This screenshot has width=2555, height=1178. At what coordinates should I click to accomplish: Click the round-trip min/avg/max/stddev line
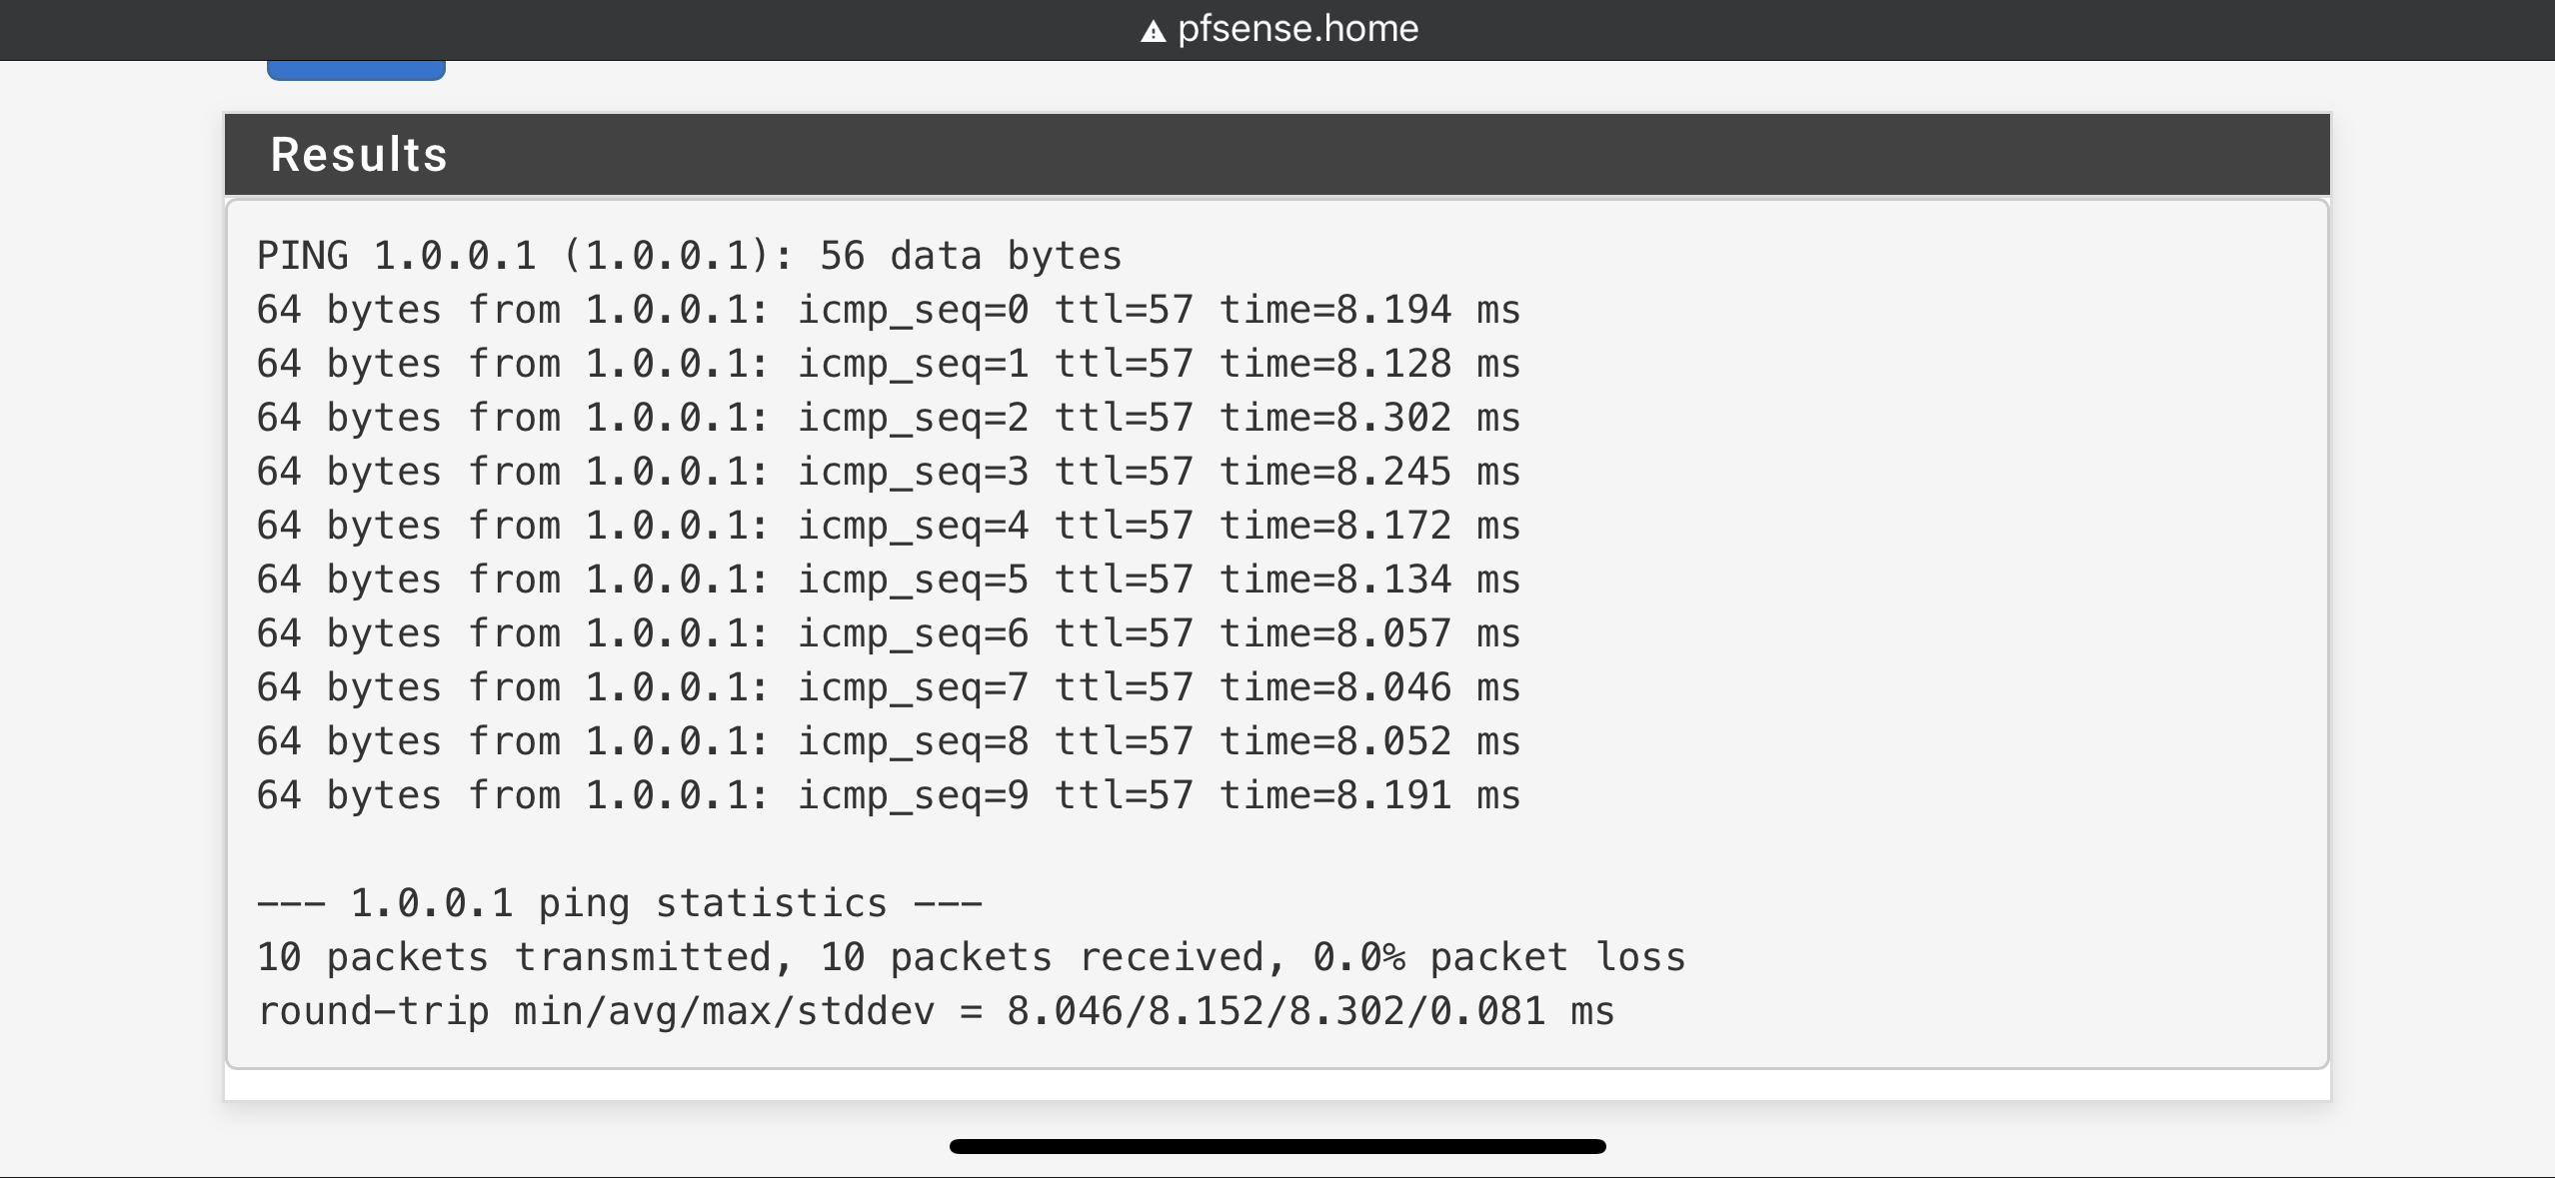click(x=936, y=1011)
